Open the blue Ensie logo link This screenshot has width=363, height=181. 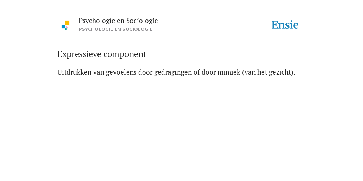(285, 25)
